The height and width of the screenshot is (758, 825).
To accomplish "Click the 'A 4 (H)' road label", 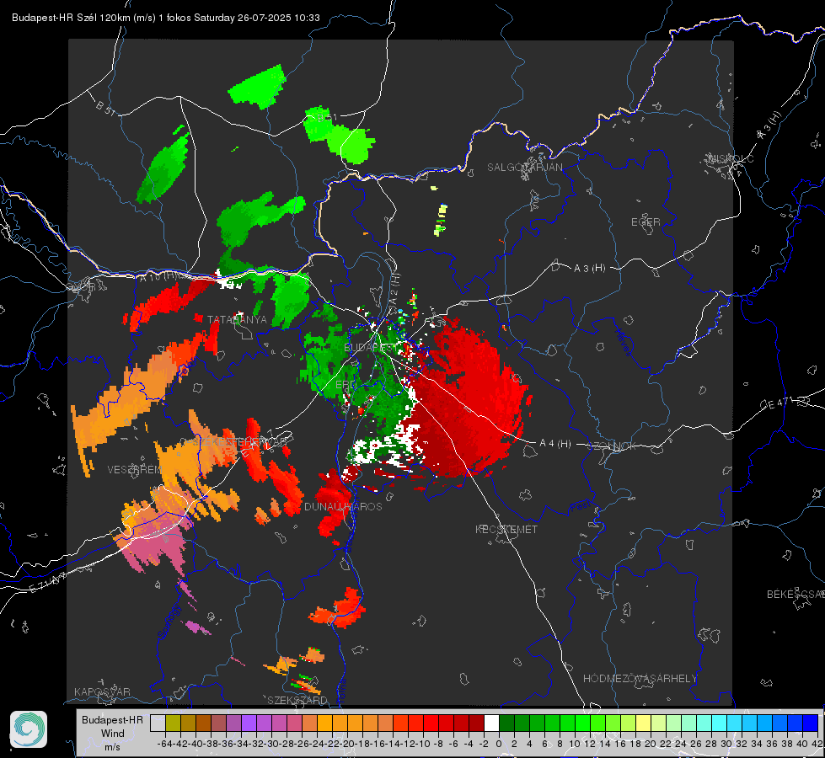I will click(555, 444).
